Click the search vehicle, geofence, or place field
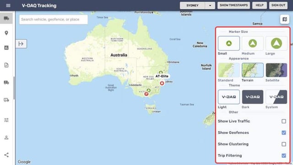 (54, 19)
